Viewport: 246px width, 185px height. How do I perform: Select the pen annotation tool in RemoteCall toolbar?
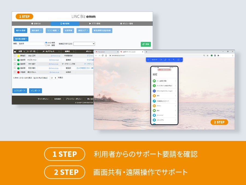(165, 60)
